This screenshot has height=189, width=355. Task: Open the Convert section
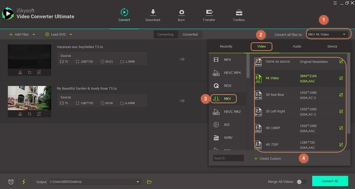click(124, 15)
